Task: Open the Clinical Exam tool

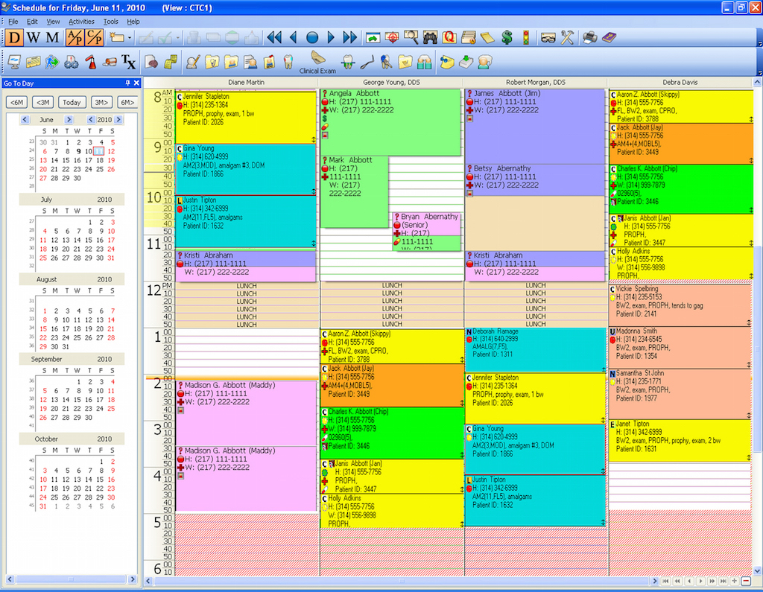Action: coord(317,63)
